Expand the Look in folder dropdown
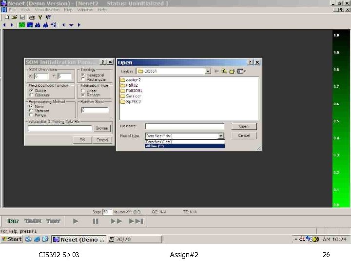The image size is (351, 263). 208,71
